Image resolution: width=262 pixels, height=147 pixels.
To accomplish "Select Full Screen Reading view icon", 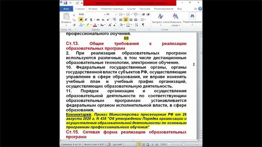I will click(143, 145).
